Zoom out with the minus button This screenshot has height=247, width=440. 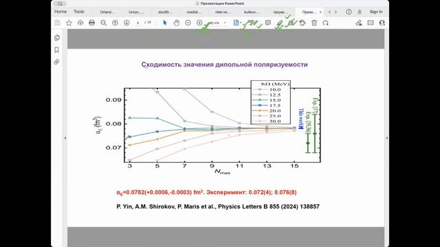tap(188, 23)
